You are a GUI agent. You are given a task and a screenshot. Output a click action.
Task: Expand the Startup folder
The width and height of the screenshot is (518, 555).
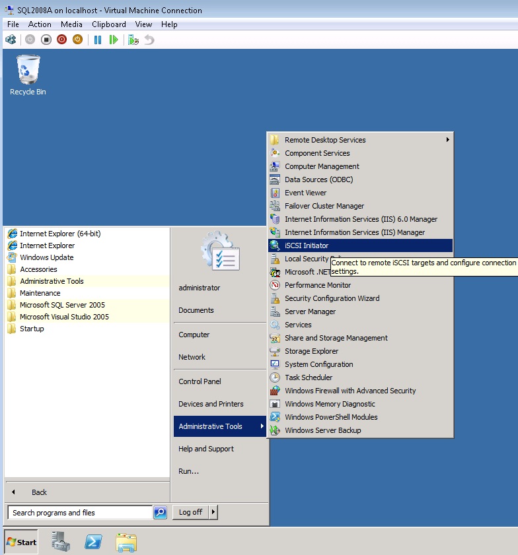tap(88, 329)
